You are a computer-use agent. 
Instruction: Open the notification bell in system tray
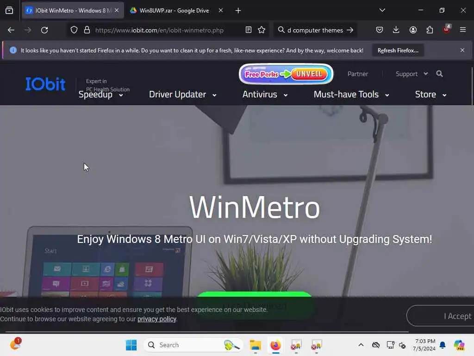443,345
